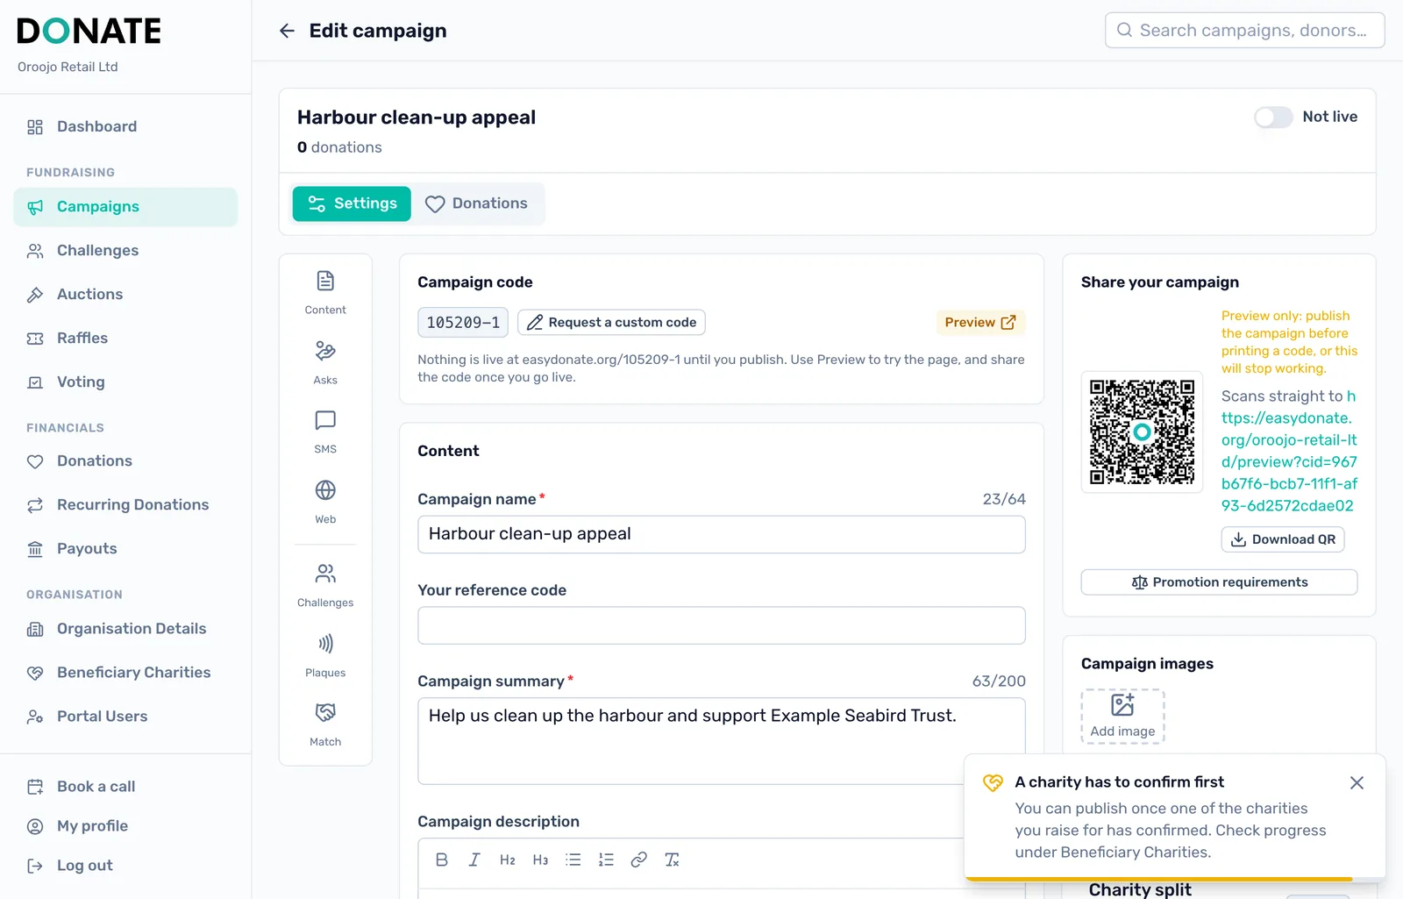The image size is (1403, 899).
Task: Open Payouts in the sidebar
Action: click(125, 549)
